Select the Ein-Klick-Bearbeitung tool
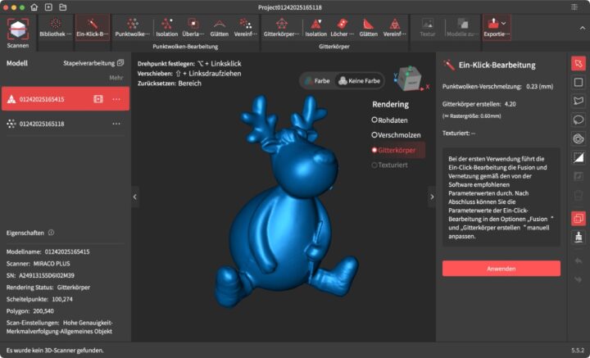 [91, 28]
